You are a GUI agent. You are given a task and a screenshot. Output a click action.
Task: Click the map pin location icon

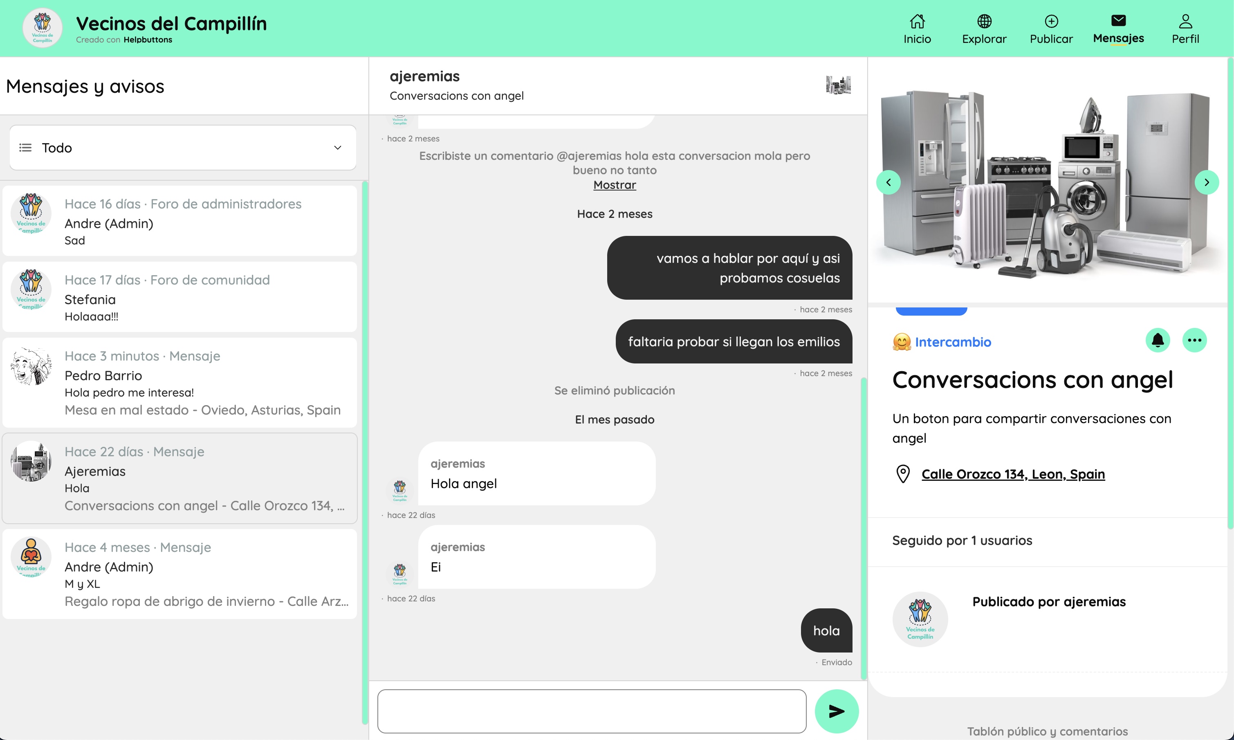[x=902, y=474]
